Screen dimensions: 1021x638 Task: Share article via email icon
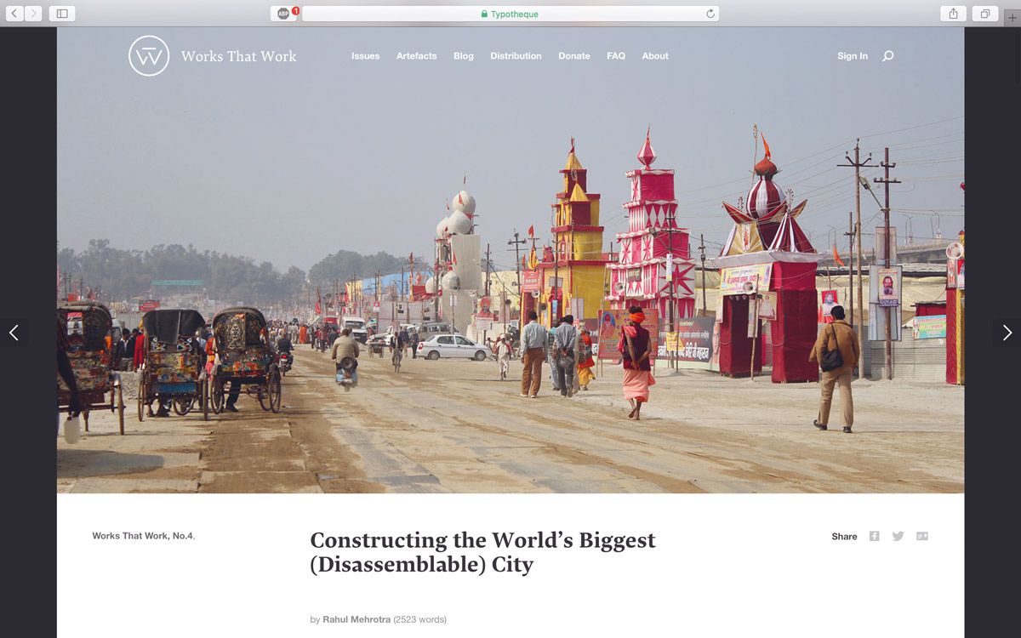click(x=922, y=536)
